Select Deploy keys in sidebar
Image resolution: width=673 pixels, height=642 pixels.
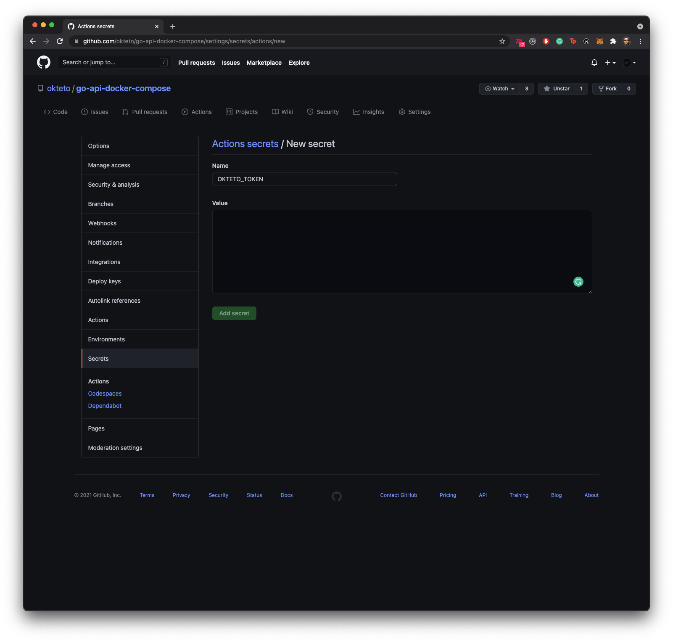pos(140,281)
